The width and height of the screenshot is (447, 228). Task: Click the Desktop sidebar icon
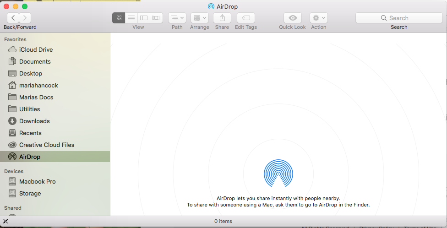point(12,74)
